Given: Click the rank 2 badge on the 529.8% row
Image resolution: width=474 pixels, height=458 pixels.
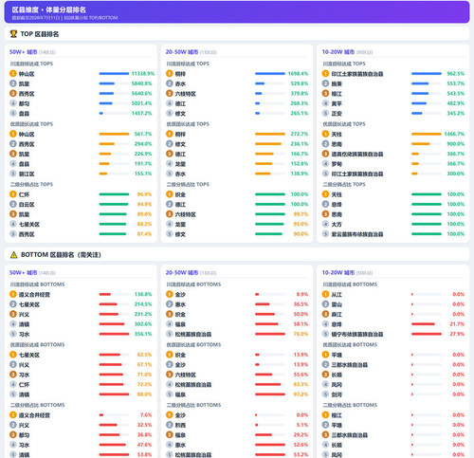Looking at the screenshot, I should point(170,83).
